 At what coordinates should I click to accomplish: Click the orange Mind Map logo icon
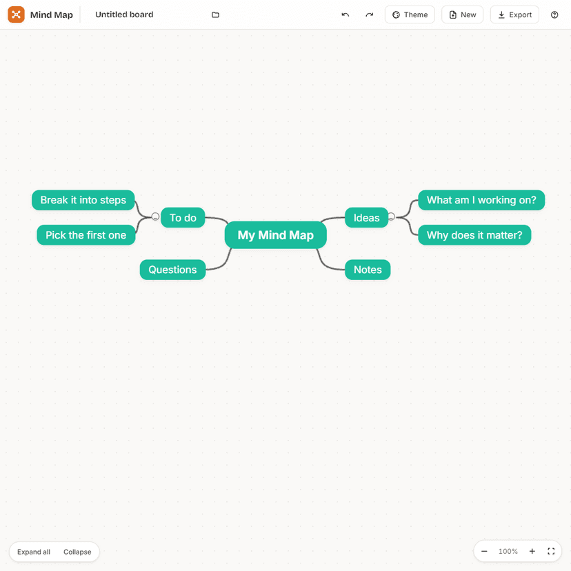17,14
